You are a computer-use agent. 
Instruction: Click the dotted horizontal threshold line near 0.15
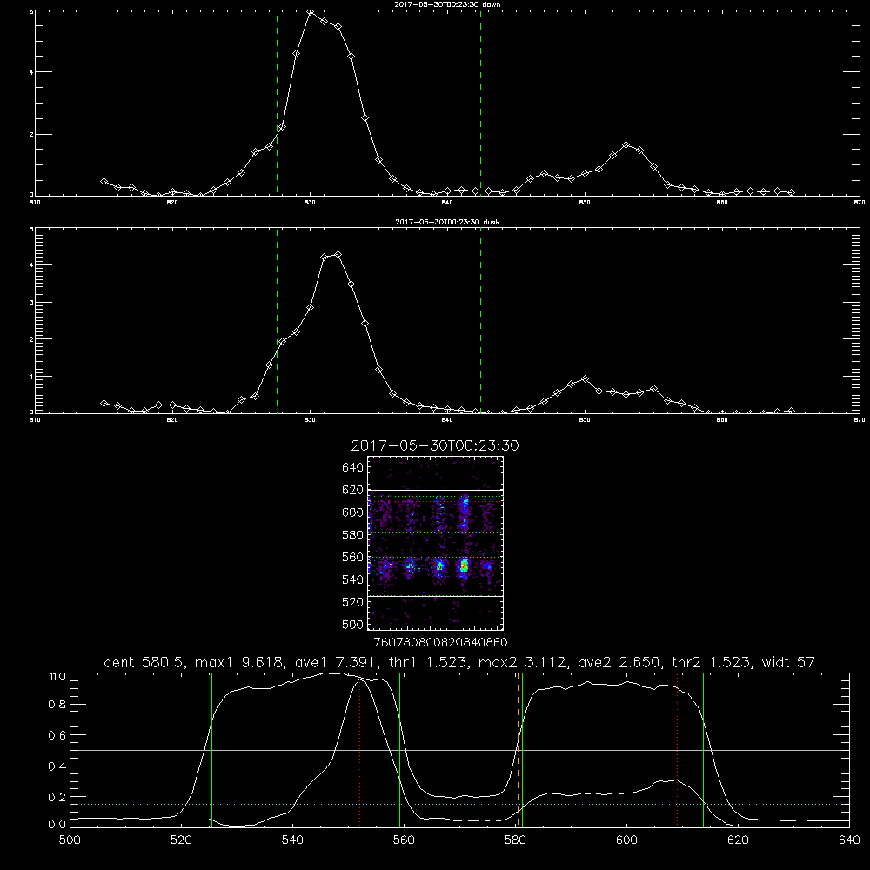(459, 804)
